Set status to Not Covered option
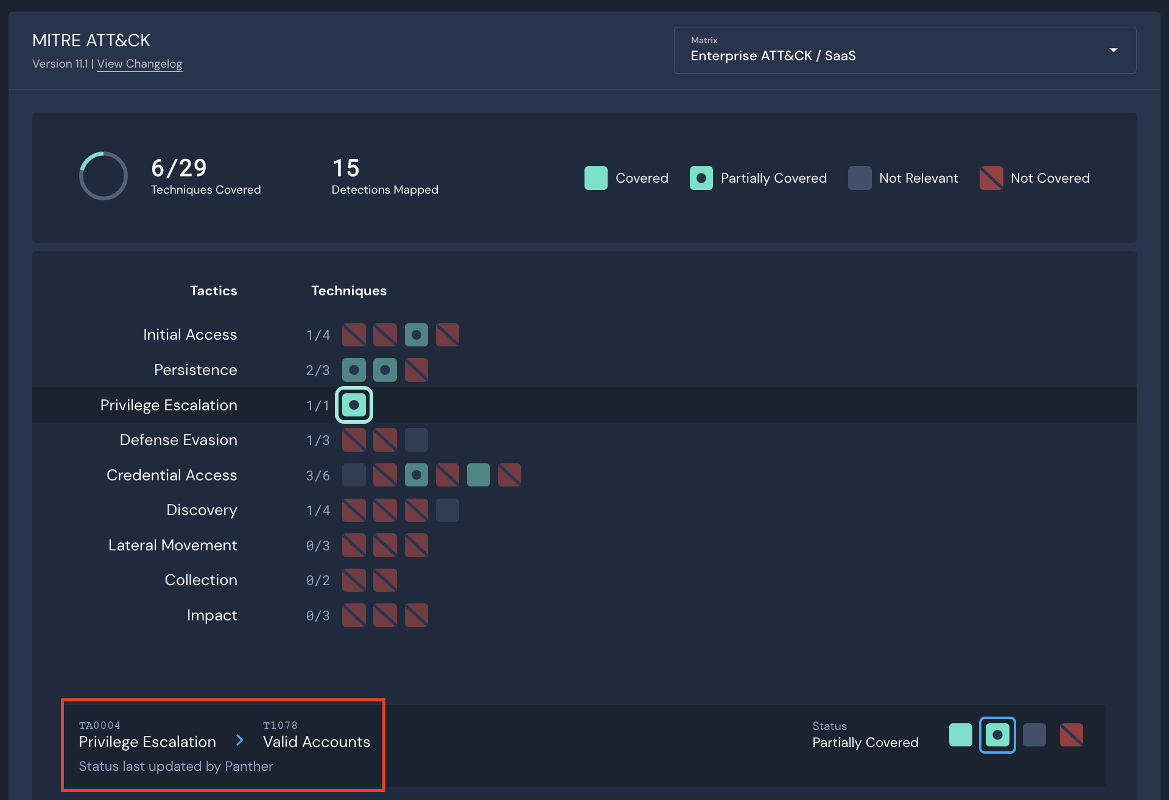This screenshot has height=800, width=1169. coord(1071,735)
